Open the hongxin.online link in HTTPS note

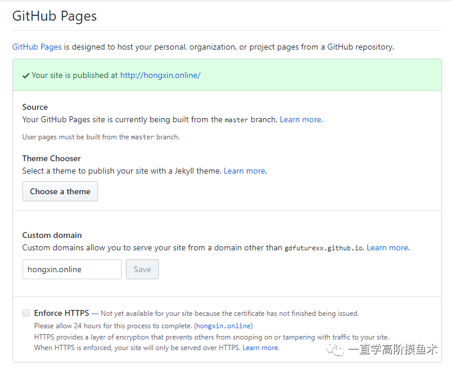[x=223, y=326]
